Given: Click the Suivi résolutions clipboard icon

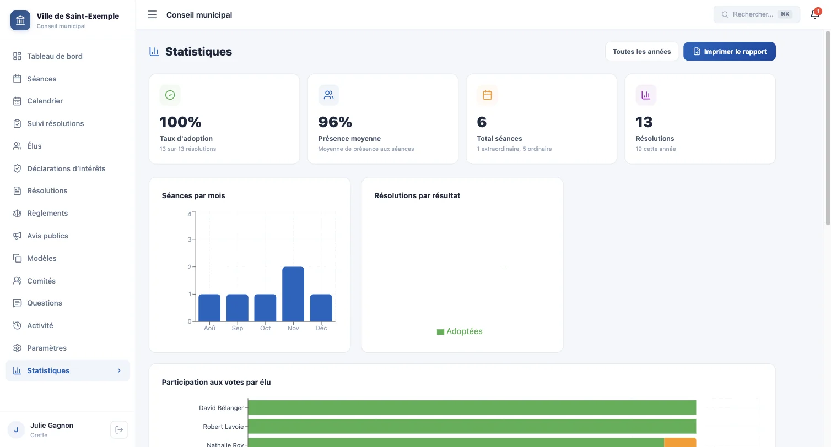Looking at the screenshot, I should 17,123.
